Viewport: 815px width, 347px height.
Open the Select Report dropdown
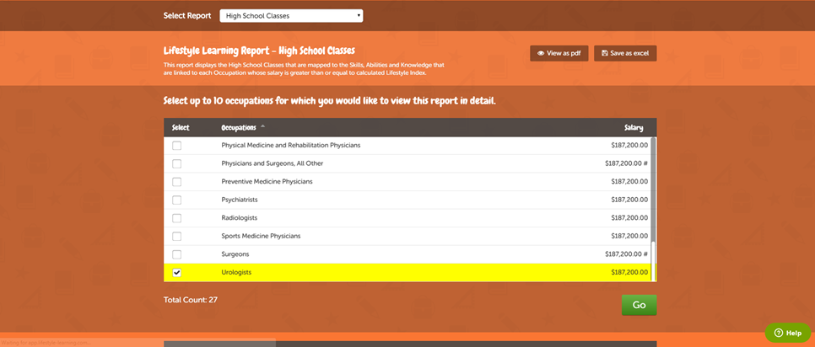click(291, 15)
